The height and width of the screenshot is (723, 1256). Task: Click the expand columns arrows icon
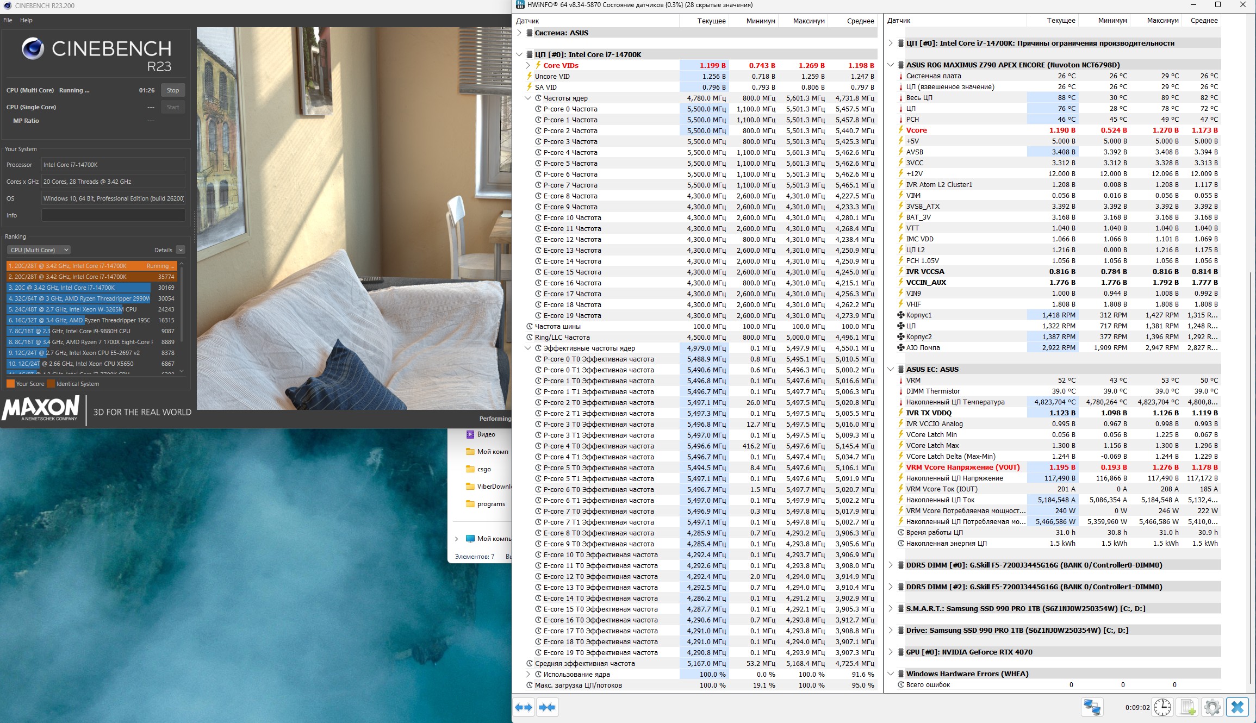tap(524, 707)
